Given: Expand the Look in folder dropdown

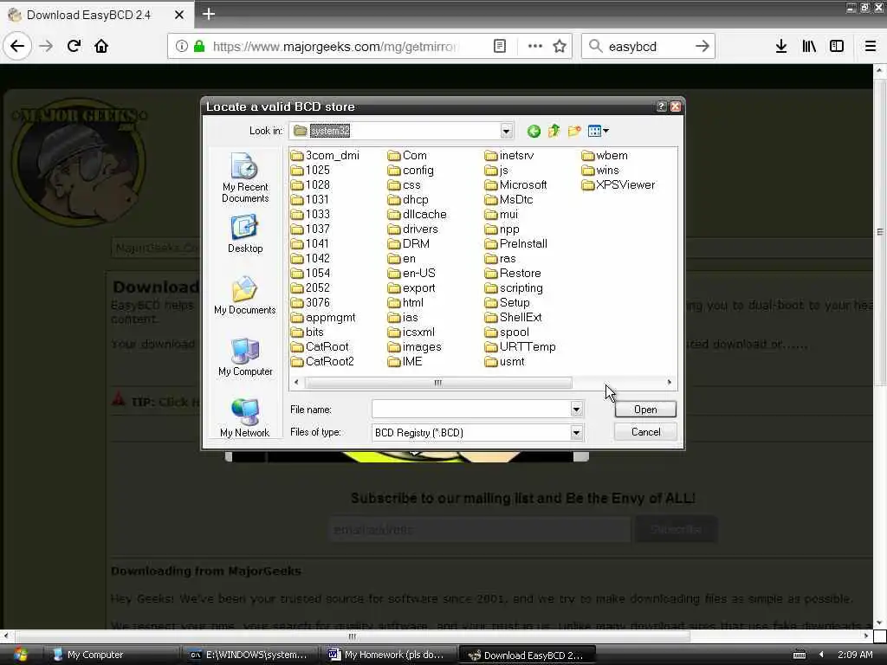Looking at the screenshot, I should click(x=506, y=132).
